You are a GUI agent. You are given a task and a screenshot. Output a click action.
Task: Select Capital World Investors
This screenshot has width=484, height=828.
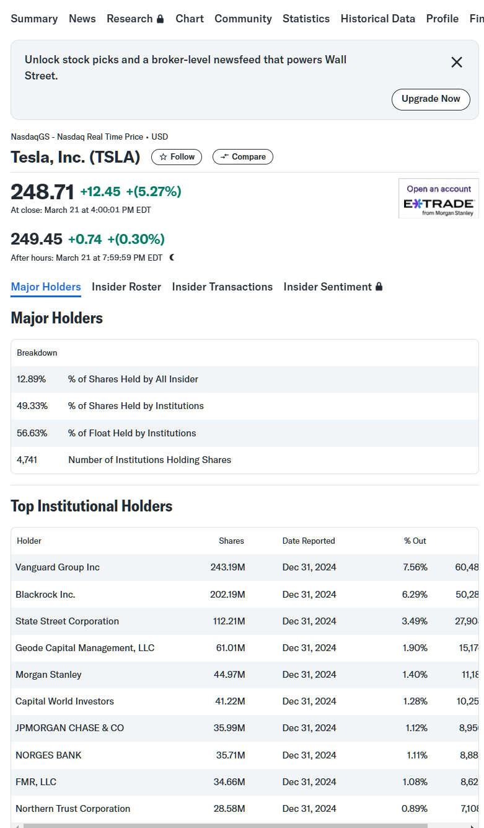(x=64, y=701)
